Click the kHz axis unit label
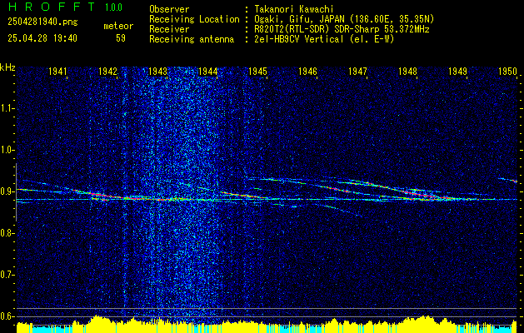524x333 pixels. [x=7, y=67]
